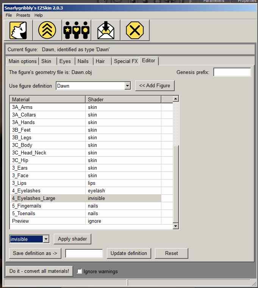Click the Update definition button
This screenshot has width=258, height=288.
129,253
